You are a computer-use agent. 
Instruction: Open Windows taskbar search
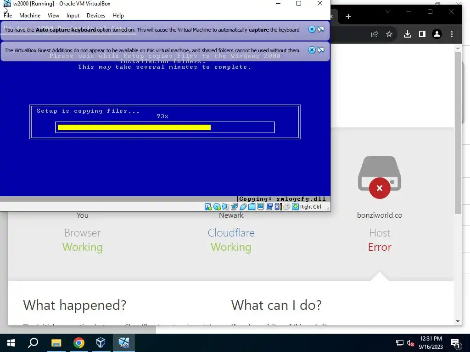33,343
